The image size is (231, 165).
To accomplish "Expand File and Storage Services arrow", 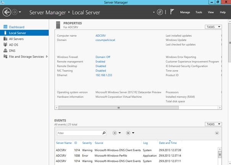I will point(47,56).
